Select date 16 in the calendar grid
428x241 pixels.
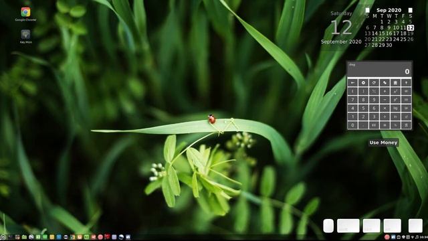click(389, 33)
